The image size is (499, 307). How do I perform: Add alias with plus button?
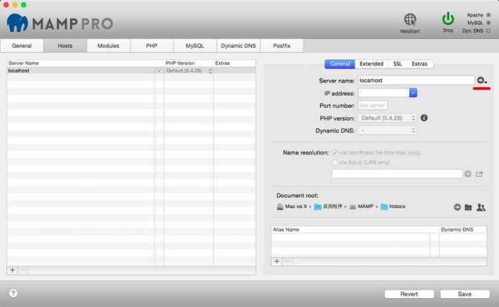click(x=277, y=262)
